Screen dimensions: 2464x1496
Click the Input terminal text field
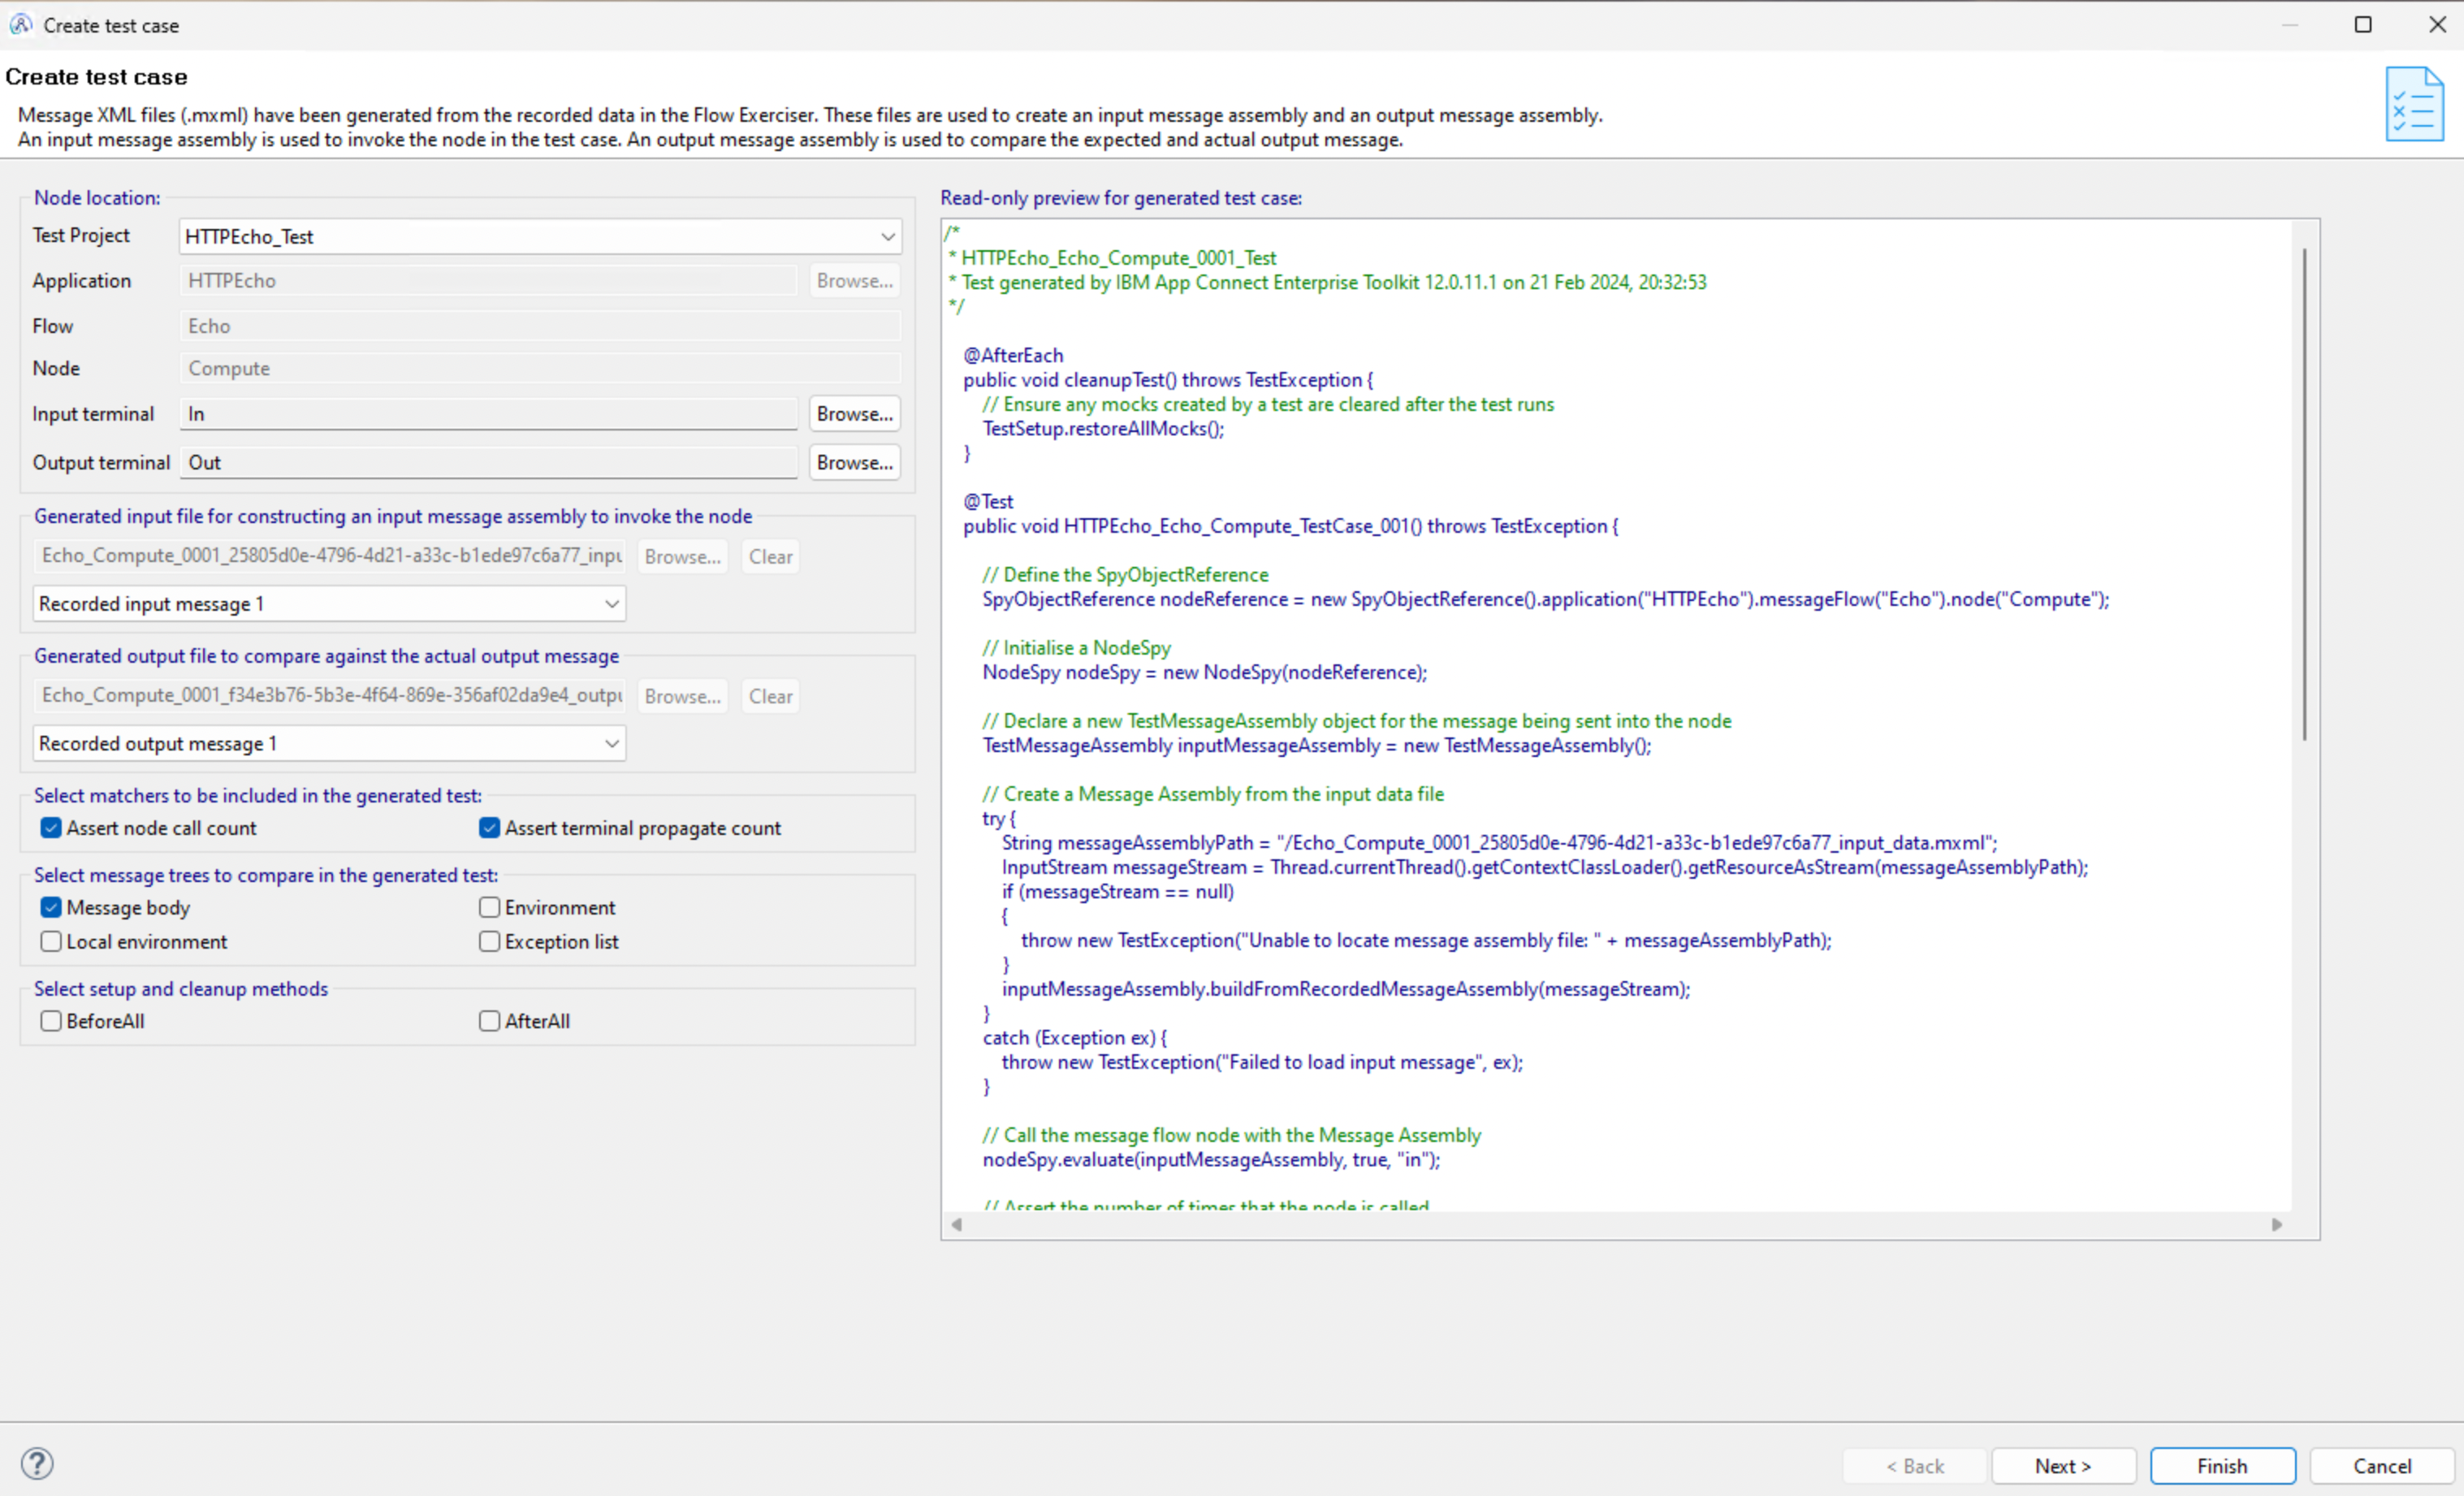tap(488, 414)
